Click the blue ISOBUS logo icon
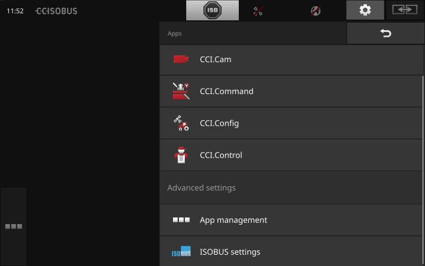The image size is (425, 266). click(x=181, y=252)
